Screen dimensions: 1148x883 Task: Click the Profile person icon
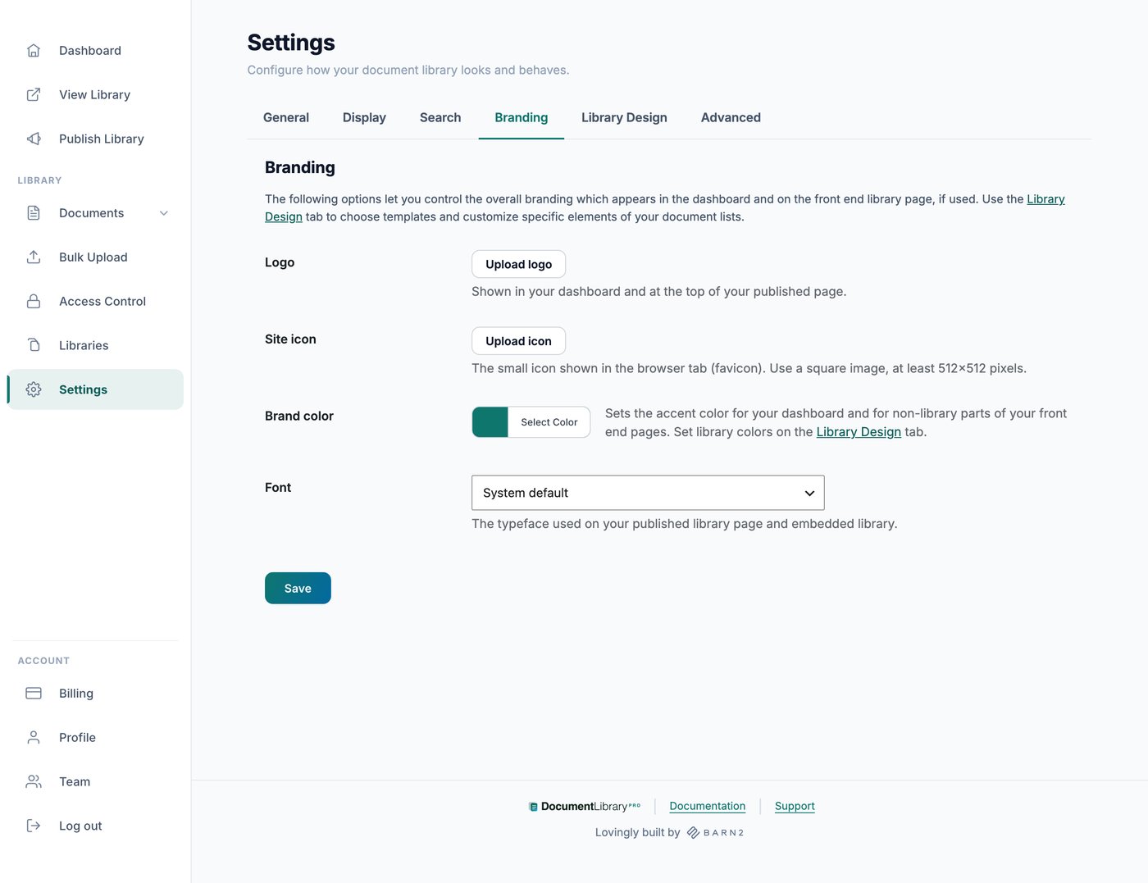coord(34,738)
